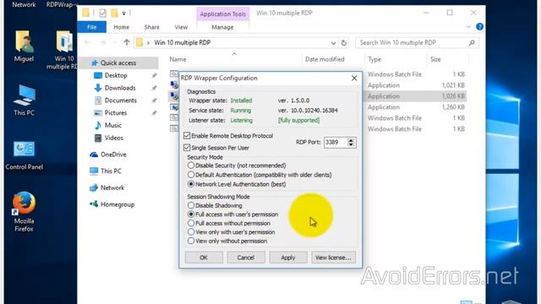Switch to the Share ribbon tab
Screen dimensions: 541x304
pos(152,27)
